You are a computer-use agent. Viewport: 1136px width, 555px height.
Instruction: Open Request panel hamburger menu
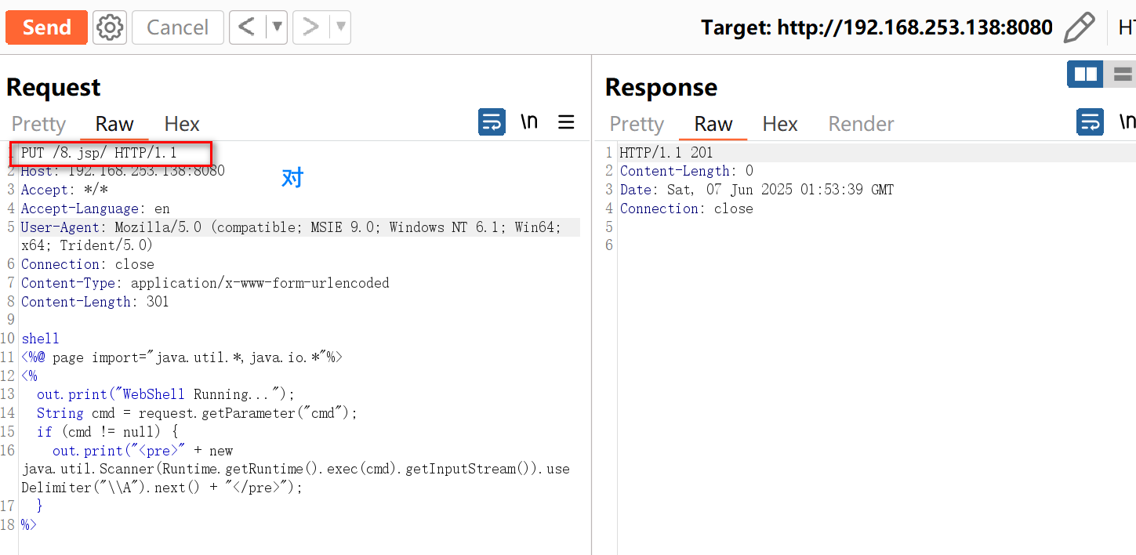pos(566,122)
